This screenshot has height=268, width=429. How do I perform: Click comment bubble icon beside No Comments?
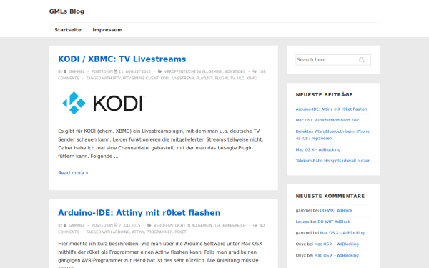[x=255, y=225]
